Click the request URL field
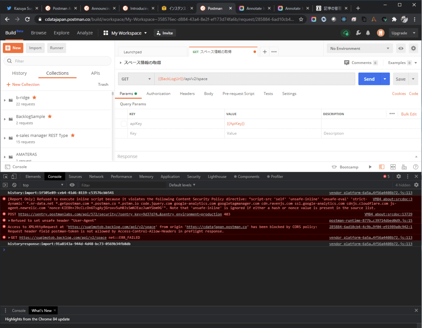Image resolution: width=422 pixels, height=328 pixels. click(255, 79)
